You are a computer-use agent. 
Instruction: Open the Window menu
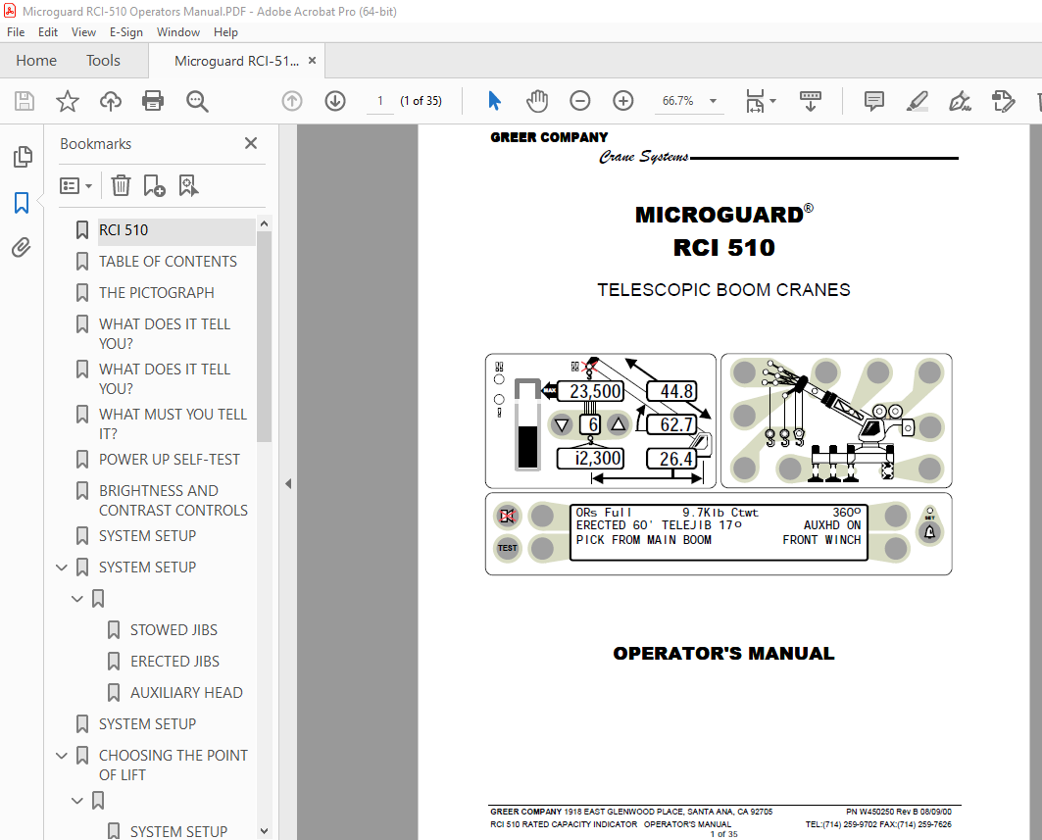coord(178,32)
